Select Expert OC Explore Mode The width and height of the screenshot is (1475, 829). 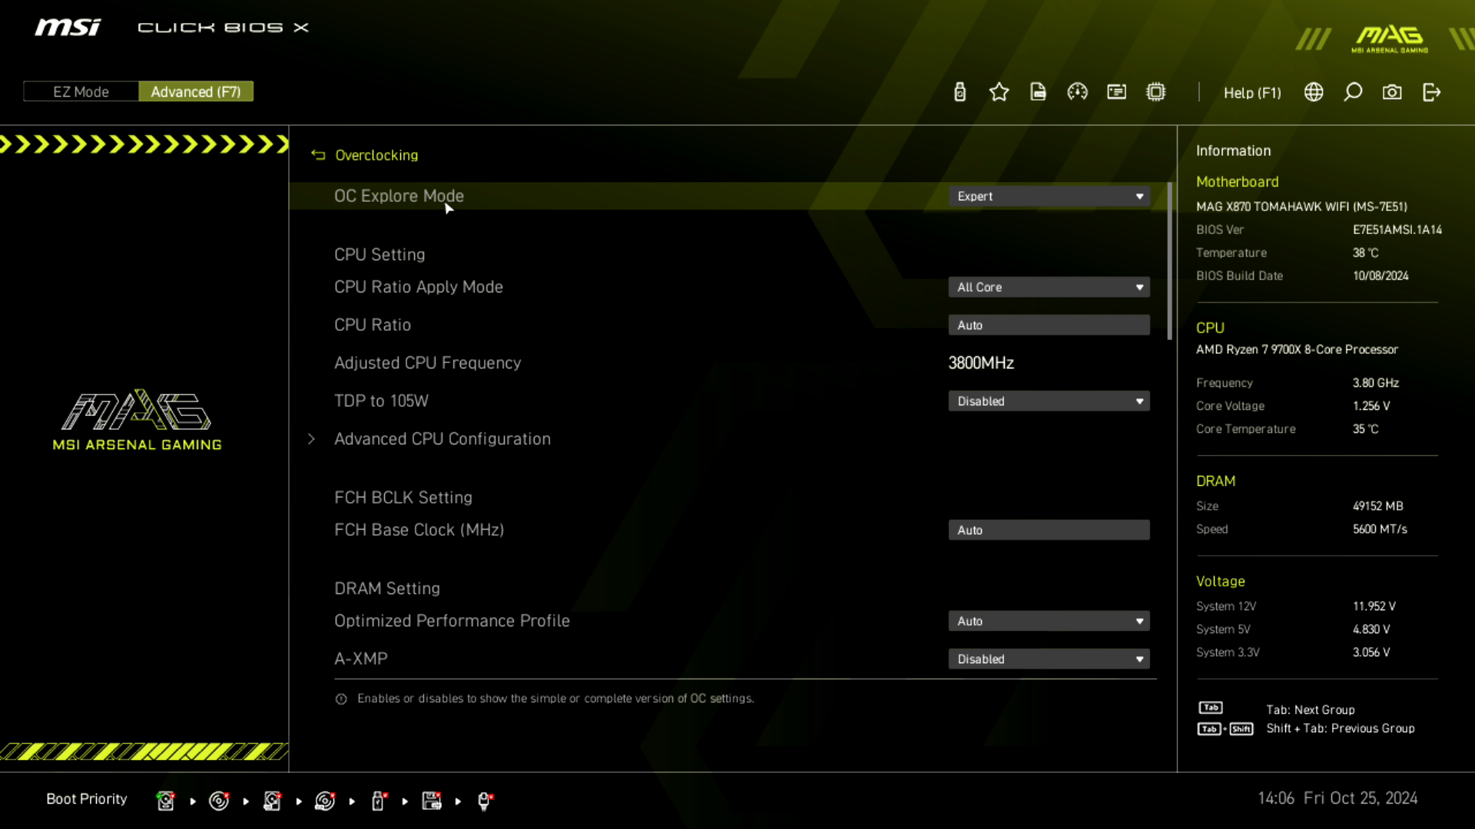1049,197
